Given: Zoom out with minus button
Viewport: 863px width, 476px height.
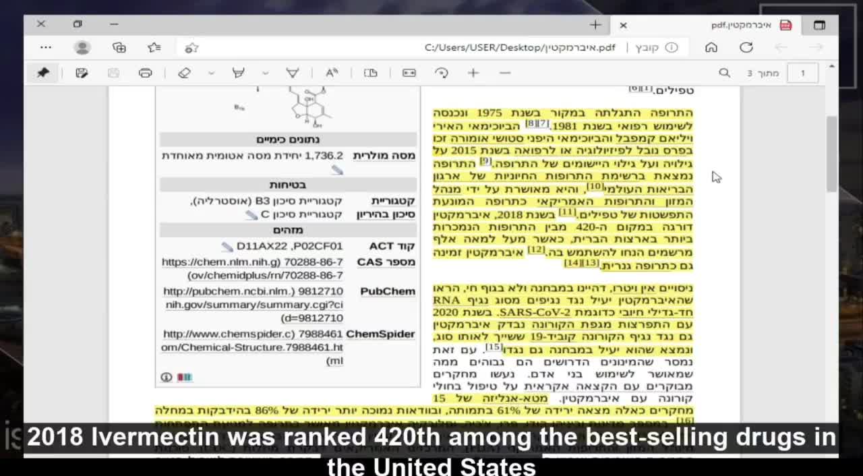Looking at the screenshot, I should (505, 73).
